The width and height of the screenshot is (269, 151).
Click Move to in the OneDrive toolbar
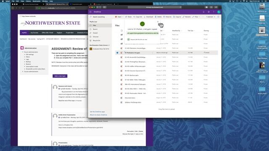167,17
